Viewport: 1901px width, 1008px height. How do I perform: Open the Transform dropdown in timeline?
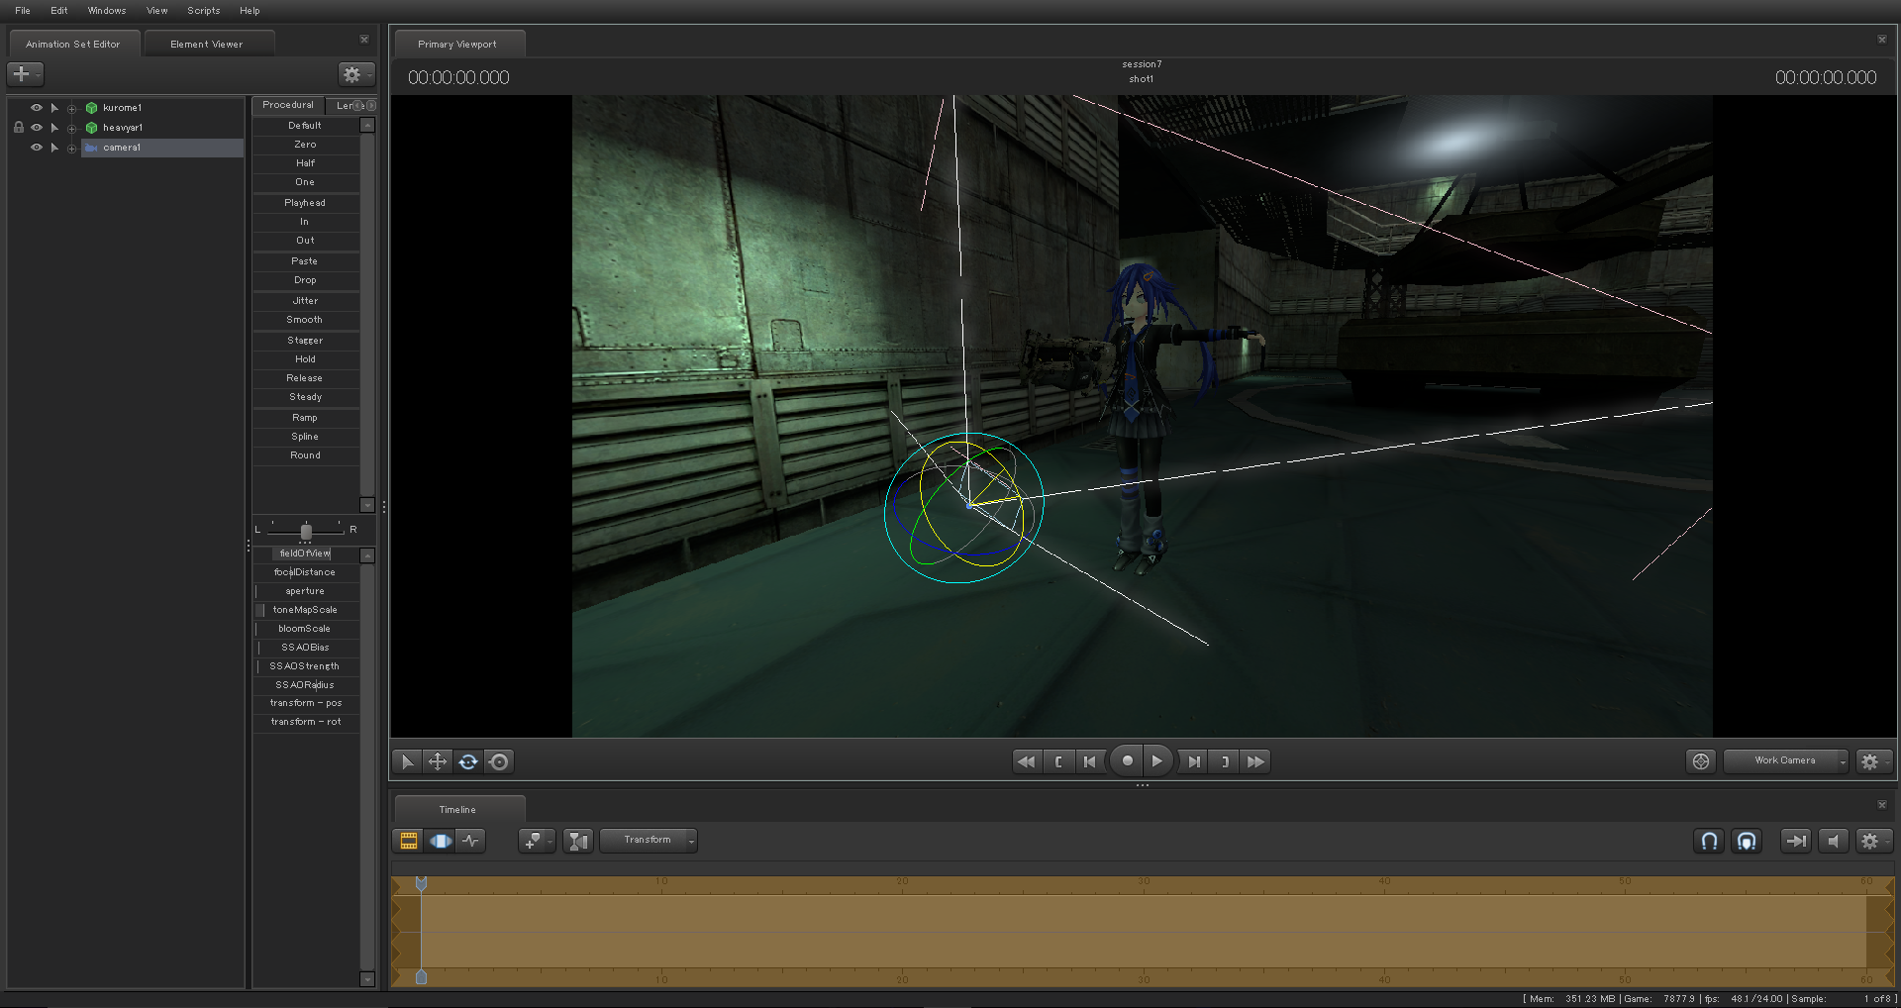click(649, 841)
